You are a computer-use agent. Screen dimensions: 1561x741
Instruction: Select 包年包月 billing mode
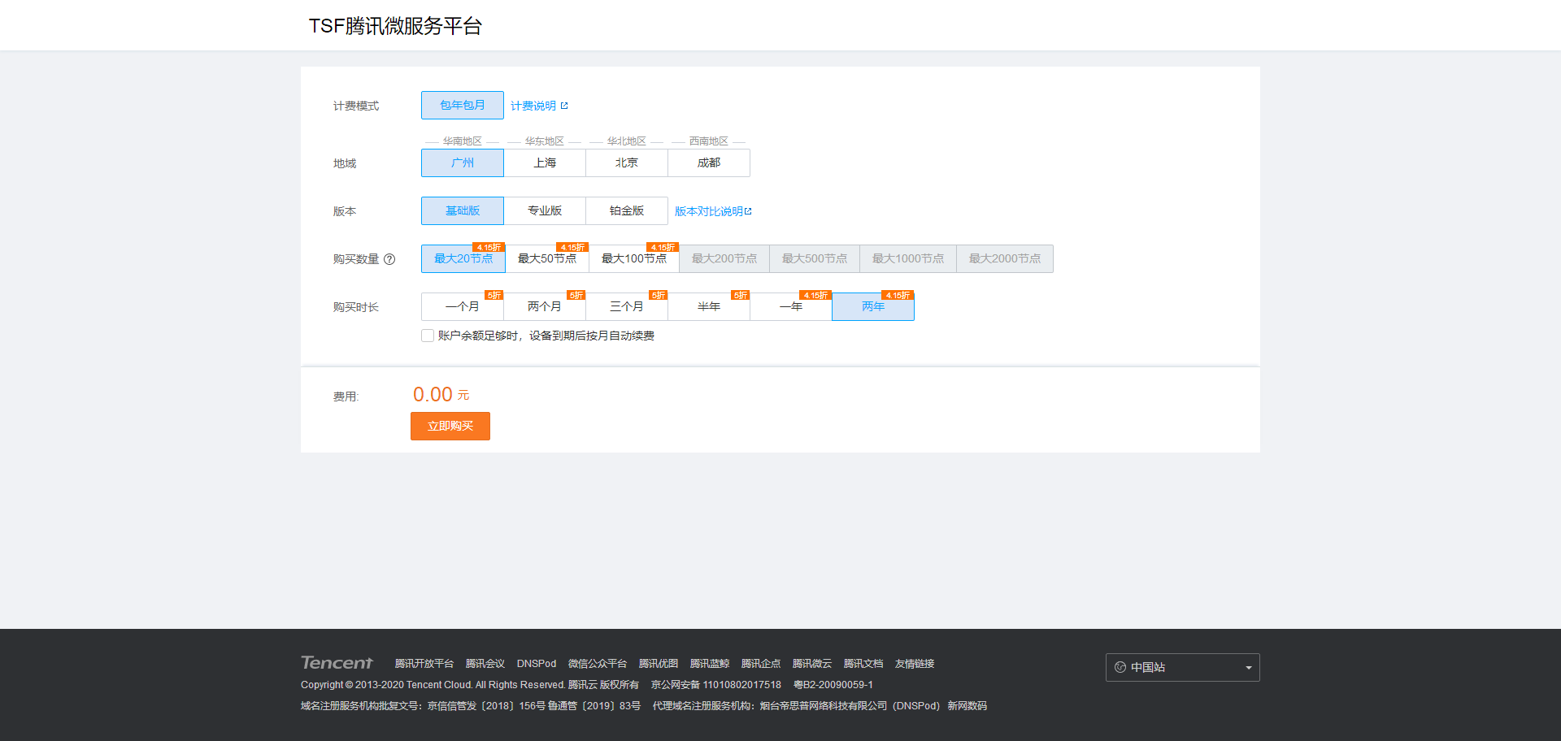point(462,106)
